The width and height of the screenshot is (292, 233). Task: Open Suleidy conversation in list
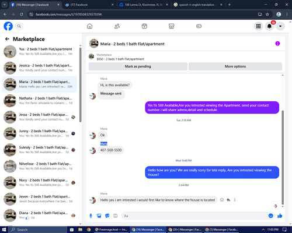[x=39, y=150]
